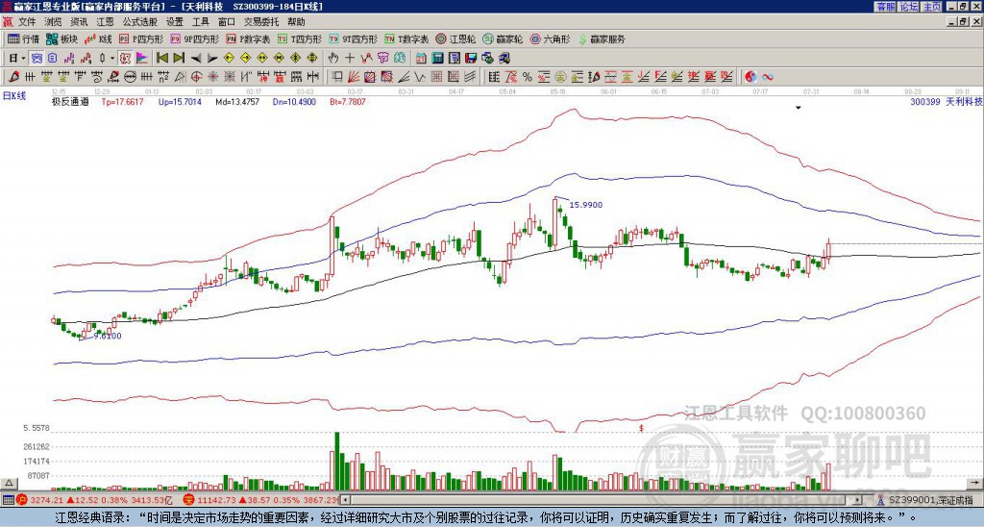Click the blue-red infinity icon
This screenshot has width=984, height=527.
(x=767, y=77)
